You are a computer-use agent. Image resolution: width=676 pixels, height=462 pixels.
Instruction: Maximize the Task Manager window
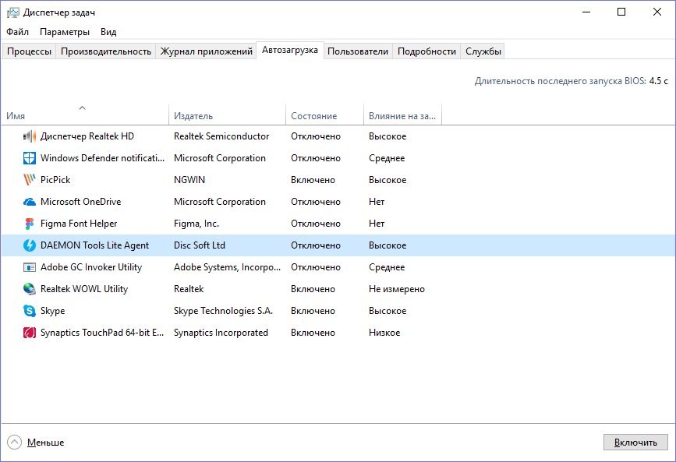[x=621, y=12]
